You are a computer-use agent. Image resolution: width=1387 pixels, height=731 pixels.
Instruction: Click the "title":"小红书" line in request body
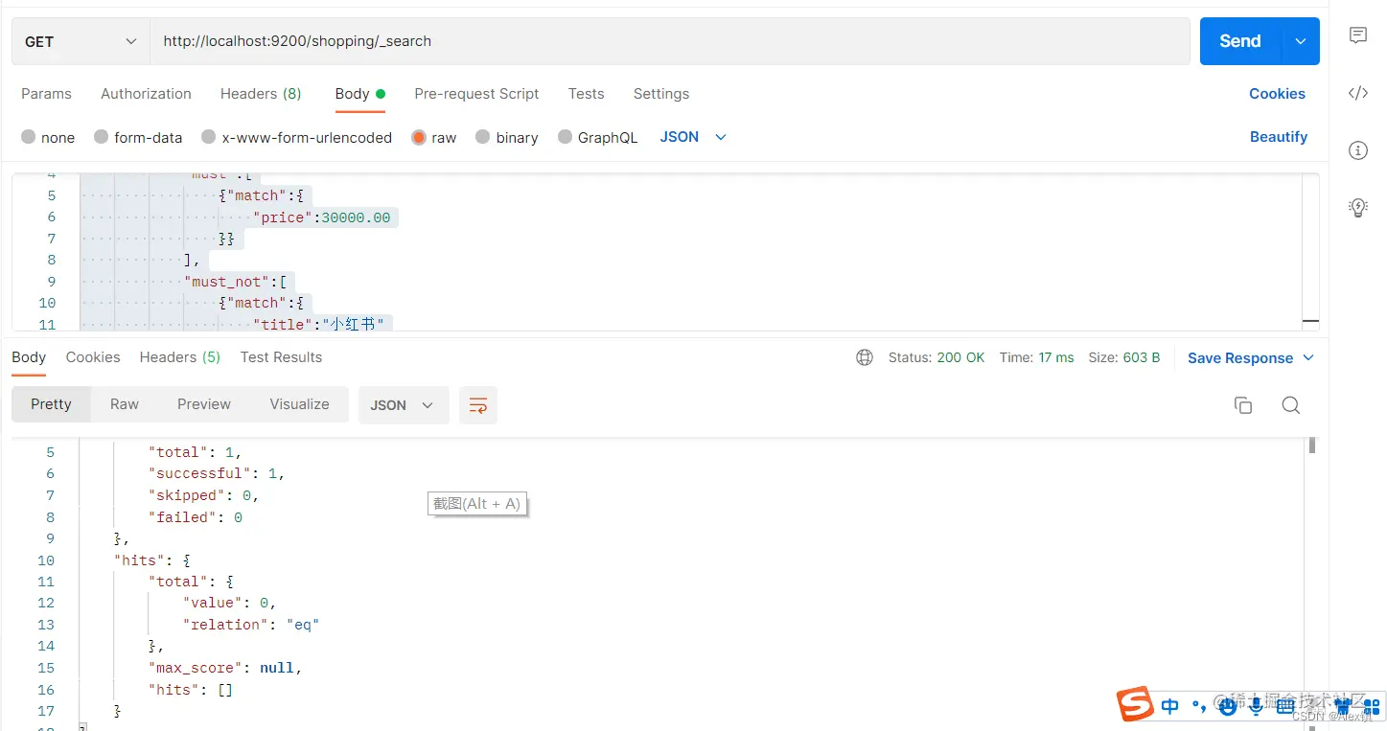(x=318, y=325)
